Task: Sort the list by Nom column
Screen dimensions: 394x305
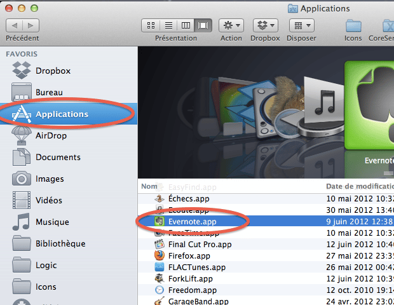Action: [149, 186]
